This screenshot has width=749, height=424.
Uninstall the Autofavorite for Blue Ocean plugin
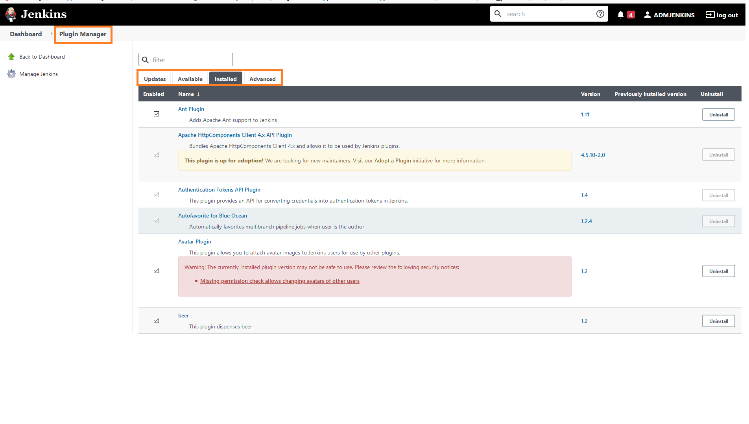[x=718, y=221]
